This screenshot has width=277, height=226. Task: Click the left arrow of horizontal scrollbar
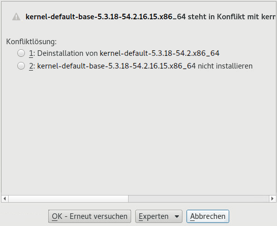coord(5,199)
